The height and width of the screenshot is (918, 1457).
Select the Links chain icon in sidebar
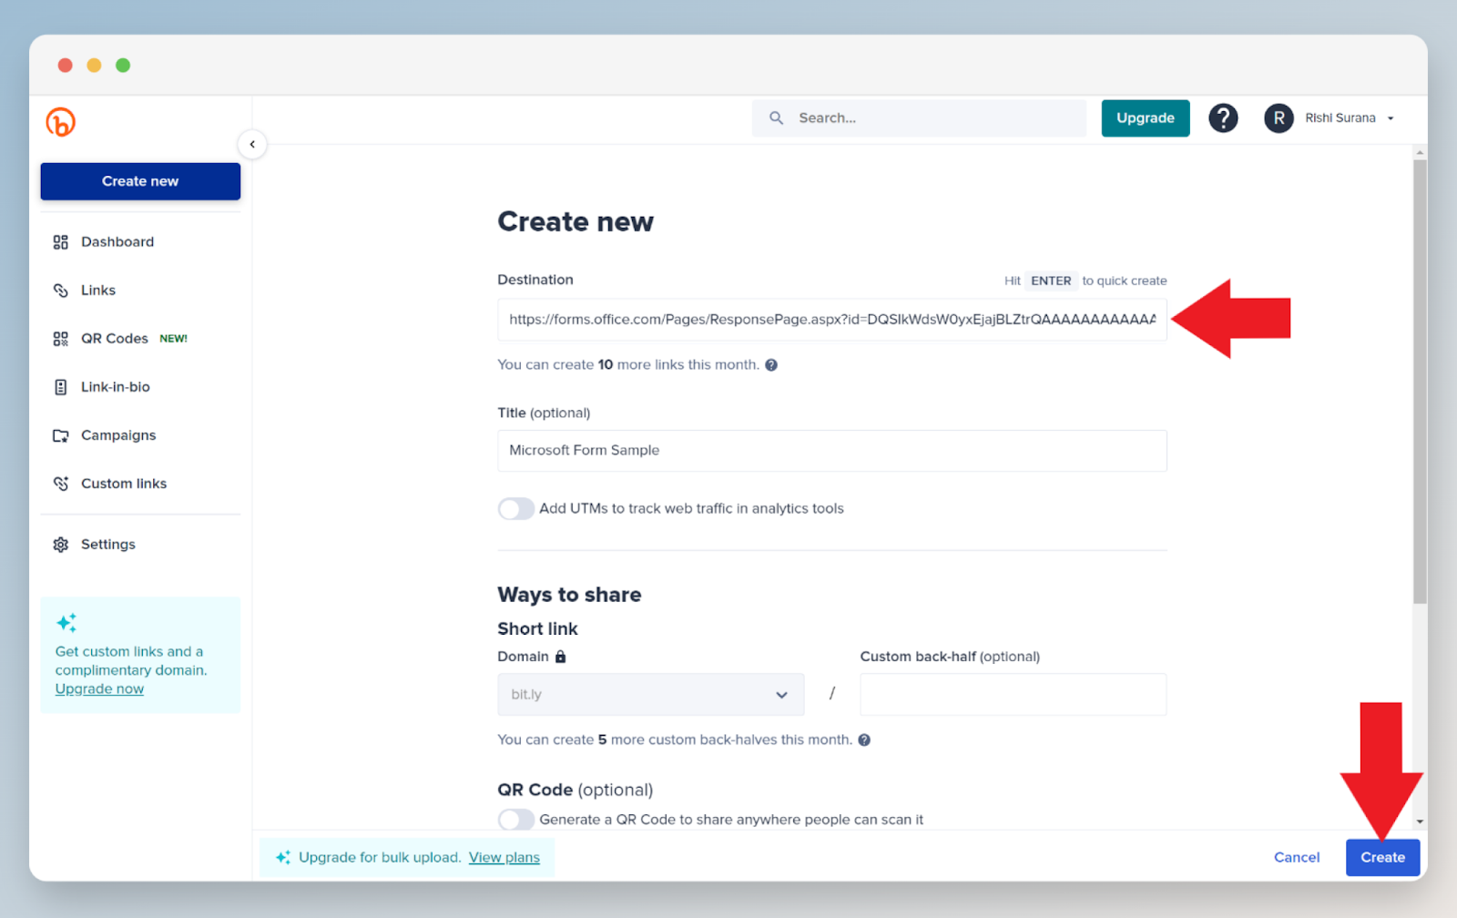coord(60,290)
